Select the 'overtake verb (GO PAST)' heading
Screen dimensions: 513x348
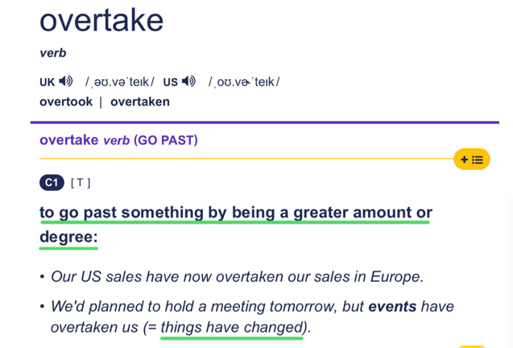[118, 140]
